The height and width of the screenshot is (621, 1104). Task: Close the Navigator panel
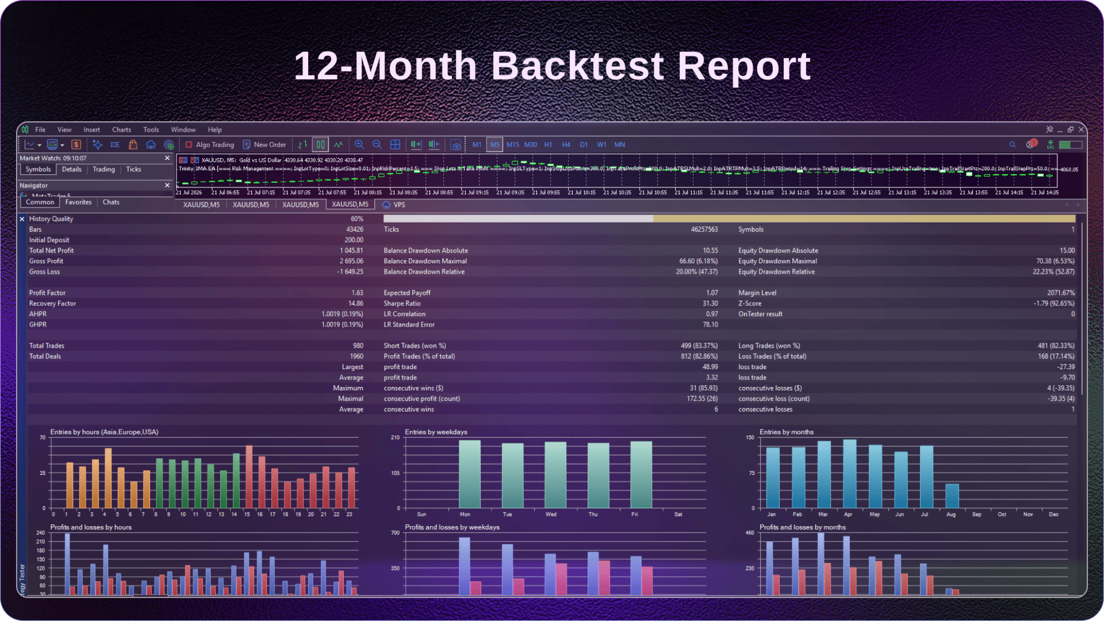click(167, 185)
